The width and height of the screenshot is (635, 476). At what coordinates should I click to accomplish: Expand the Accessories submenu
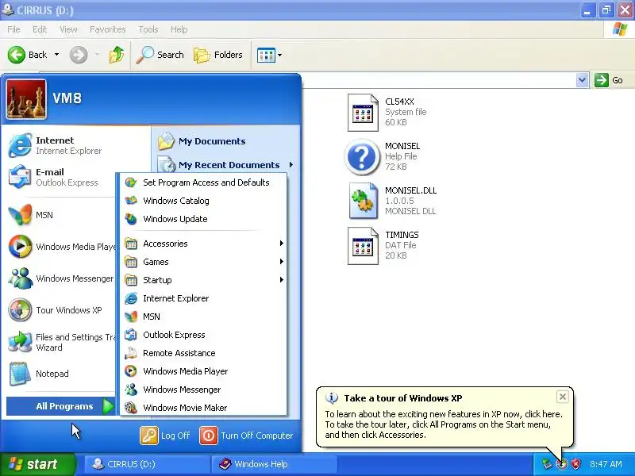tap(203, 244)
